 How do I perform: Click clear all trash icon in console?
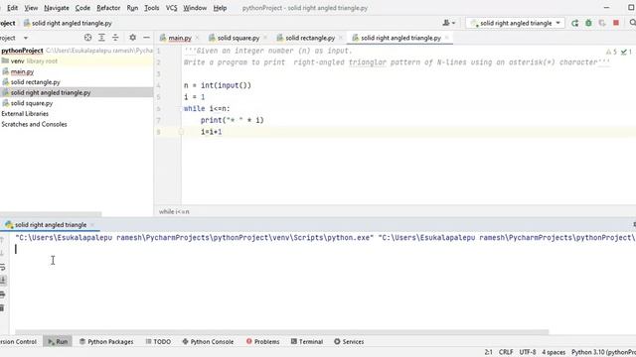pos(2,308)
